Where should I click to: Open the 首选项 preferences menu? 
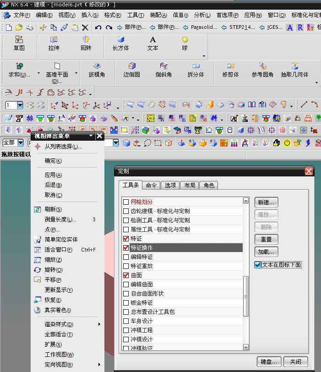[227, 15]
